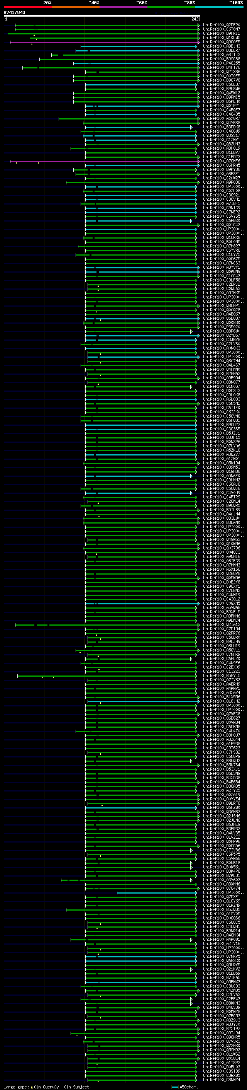Viewport: 247px width, 1090px height.
Task: Select hit label UniRef100_A0T0E5
Action: [221, 76]
